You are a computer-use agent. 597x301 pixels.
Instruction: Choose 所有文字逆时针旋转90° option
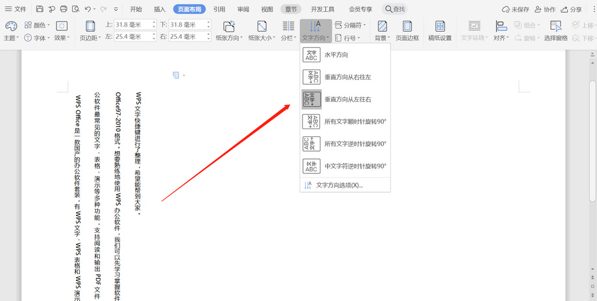pos(345,144)
